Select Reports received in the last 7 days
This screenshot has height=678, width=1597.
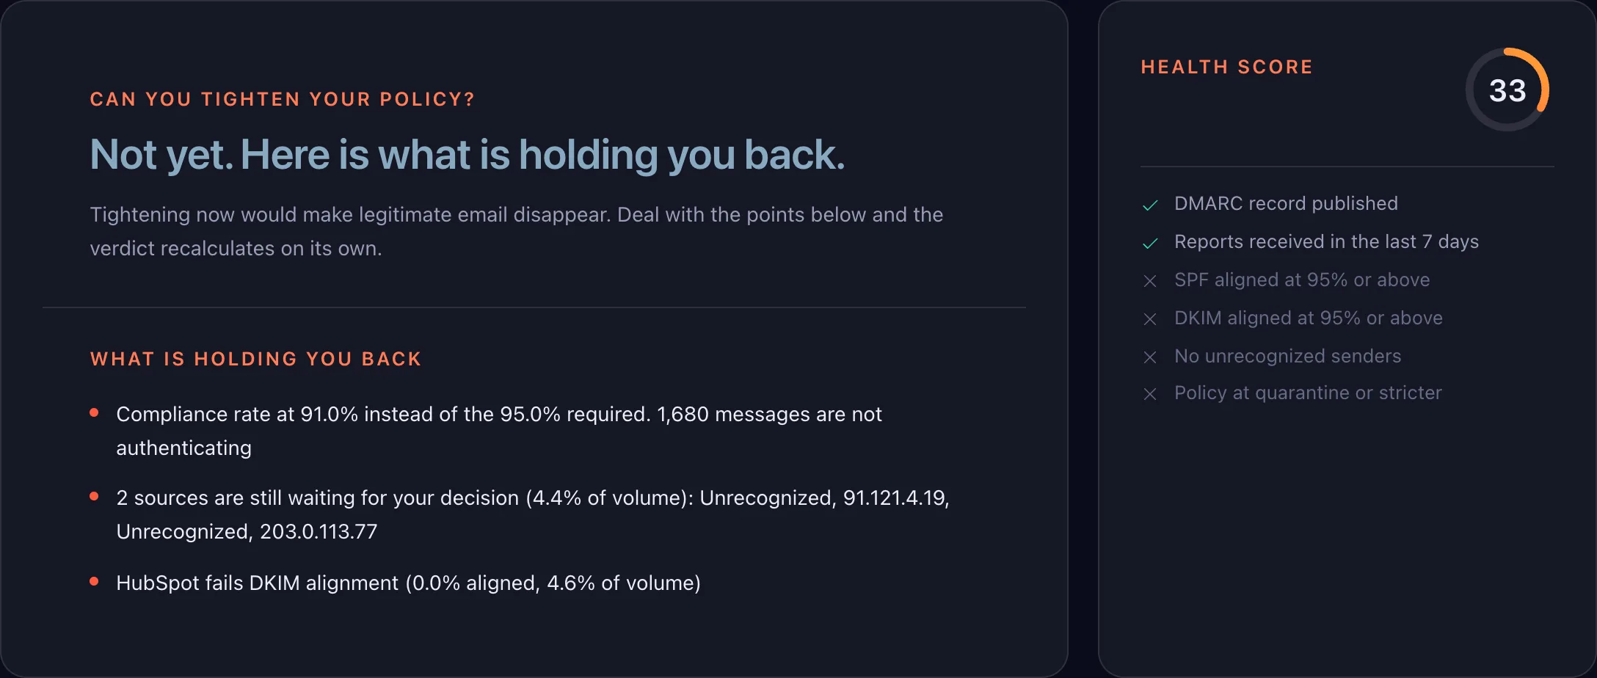(1326, 241)
